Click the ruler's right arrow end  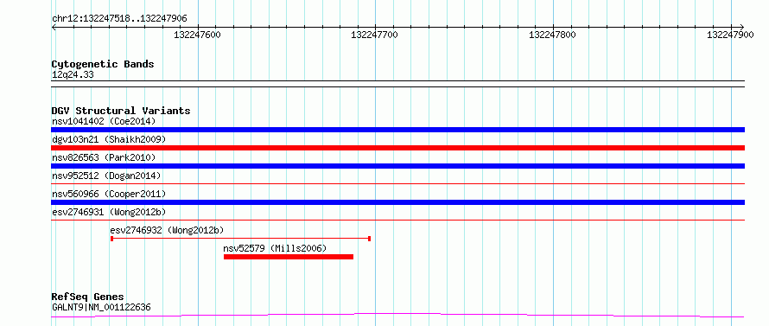pyautogui.click(x=742, y=27)
